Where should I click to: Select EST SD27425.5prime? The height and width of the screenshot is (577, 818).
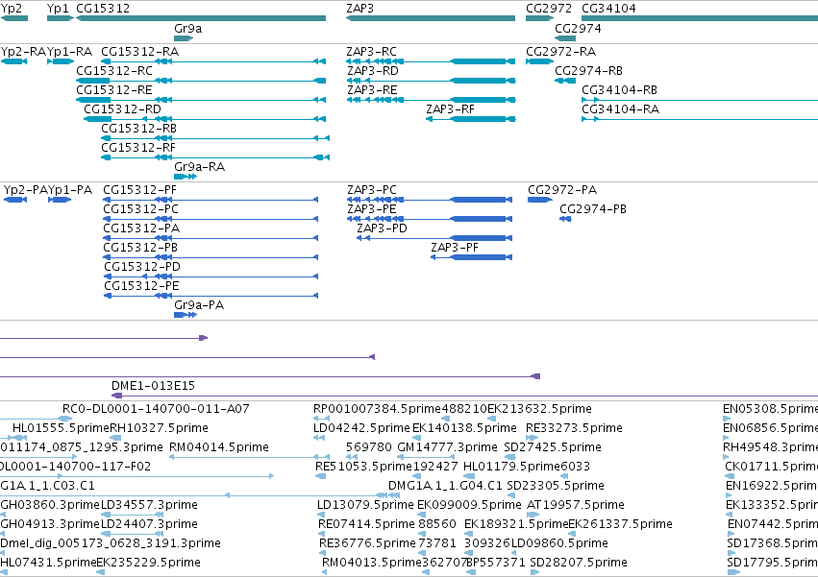click(x=509, y=457)
